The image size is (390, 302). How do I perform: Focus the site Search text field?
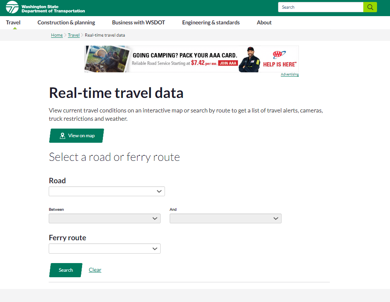pyautogui.click(x=320, y=7)
